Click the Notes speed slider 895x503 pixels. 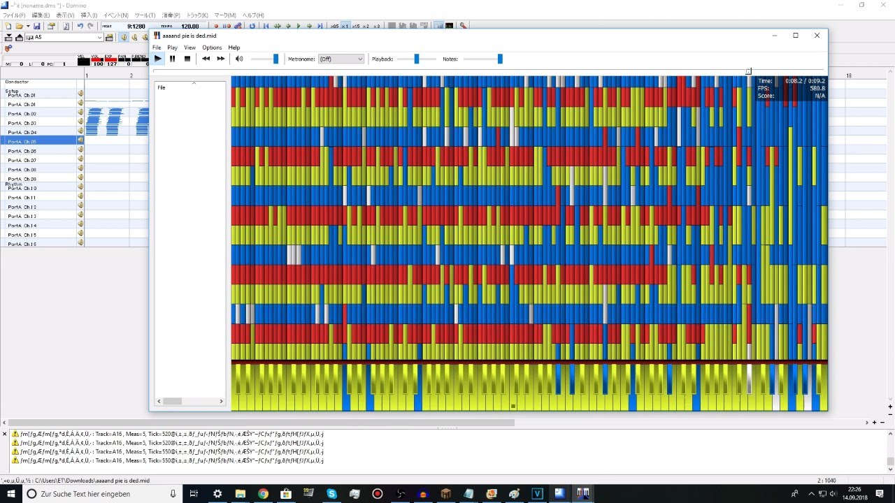click(x=482, y=59)
